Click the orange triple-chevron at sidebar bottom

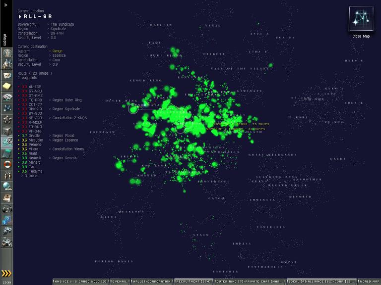coord(6,273)
